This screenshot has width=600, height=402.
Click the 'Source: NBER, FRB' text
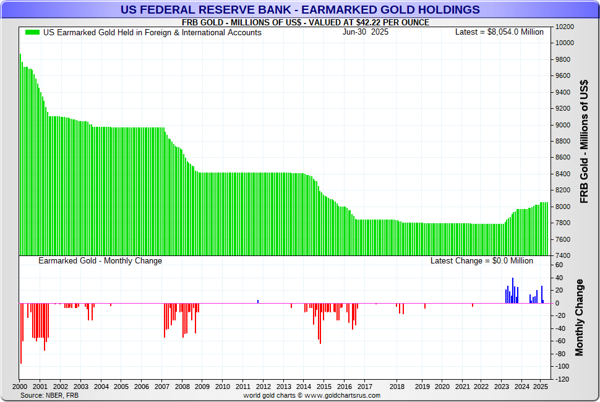pos(49,395)
